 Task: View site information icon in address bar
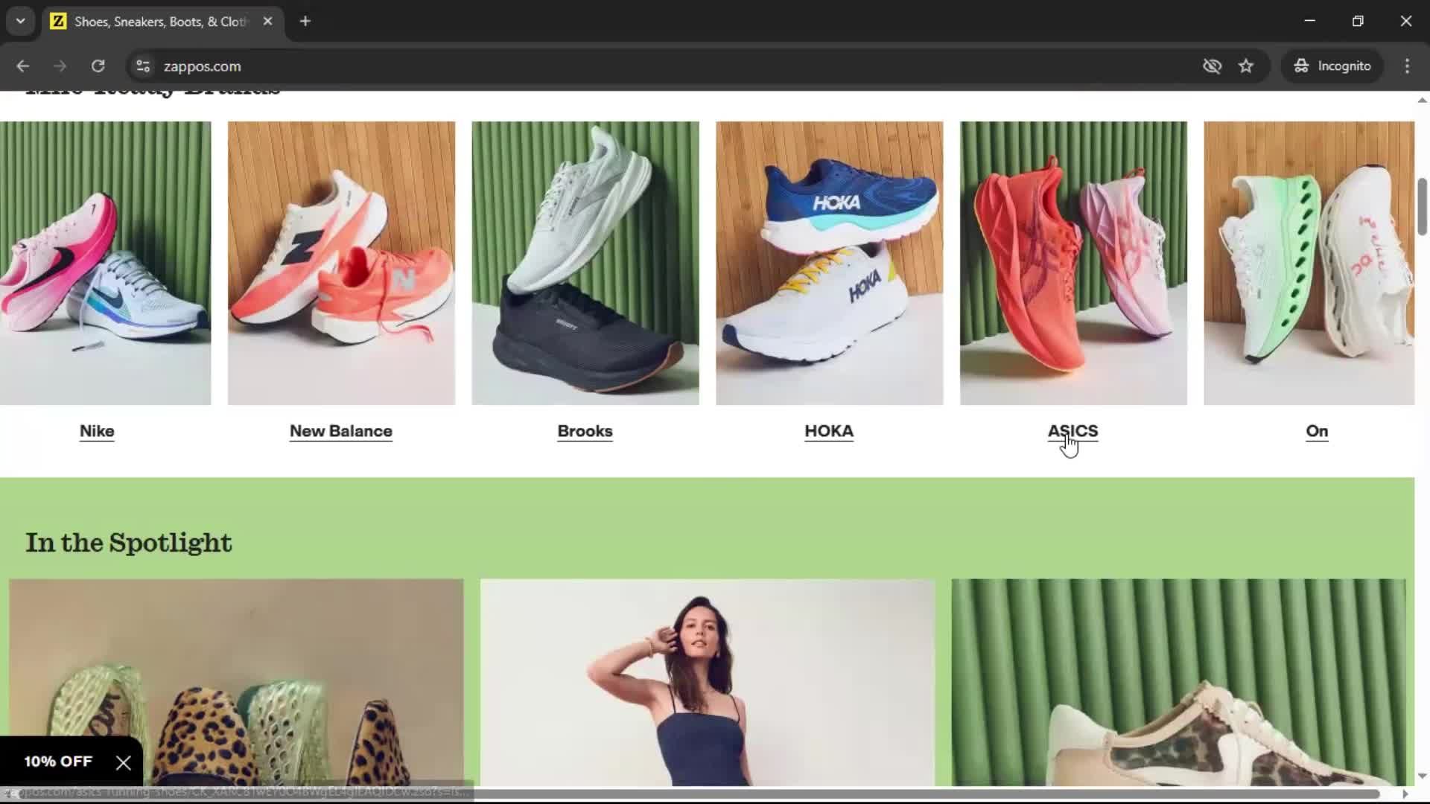tap(143, 66)
